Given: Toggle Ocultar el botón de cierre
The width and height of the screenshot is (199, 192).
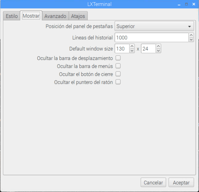Looking at the screenshot, I should [x=118, y=74].
